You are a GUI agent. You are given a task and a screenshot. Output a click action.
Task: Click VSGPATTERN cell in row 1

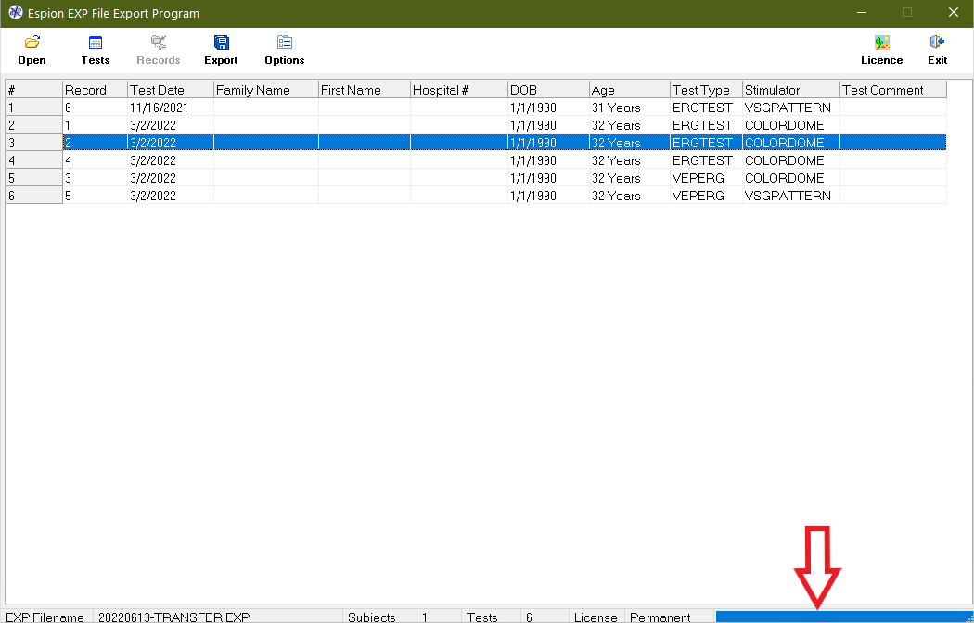[x=791, y=108]
